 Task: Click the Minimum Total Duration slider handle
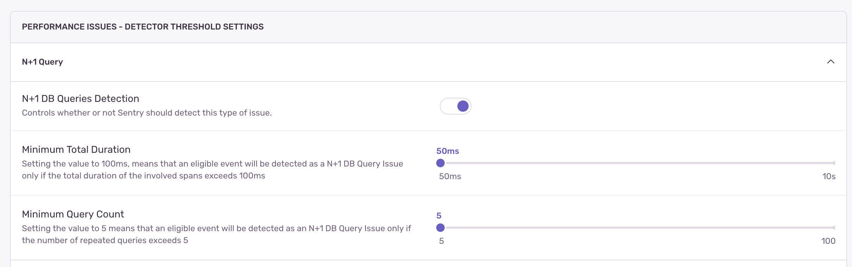click(440, 163)
